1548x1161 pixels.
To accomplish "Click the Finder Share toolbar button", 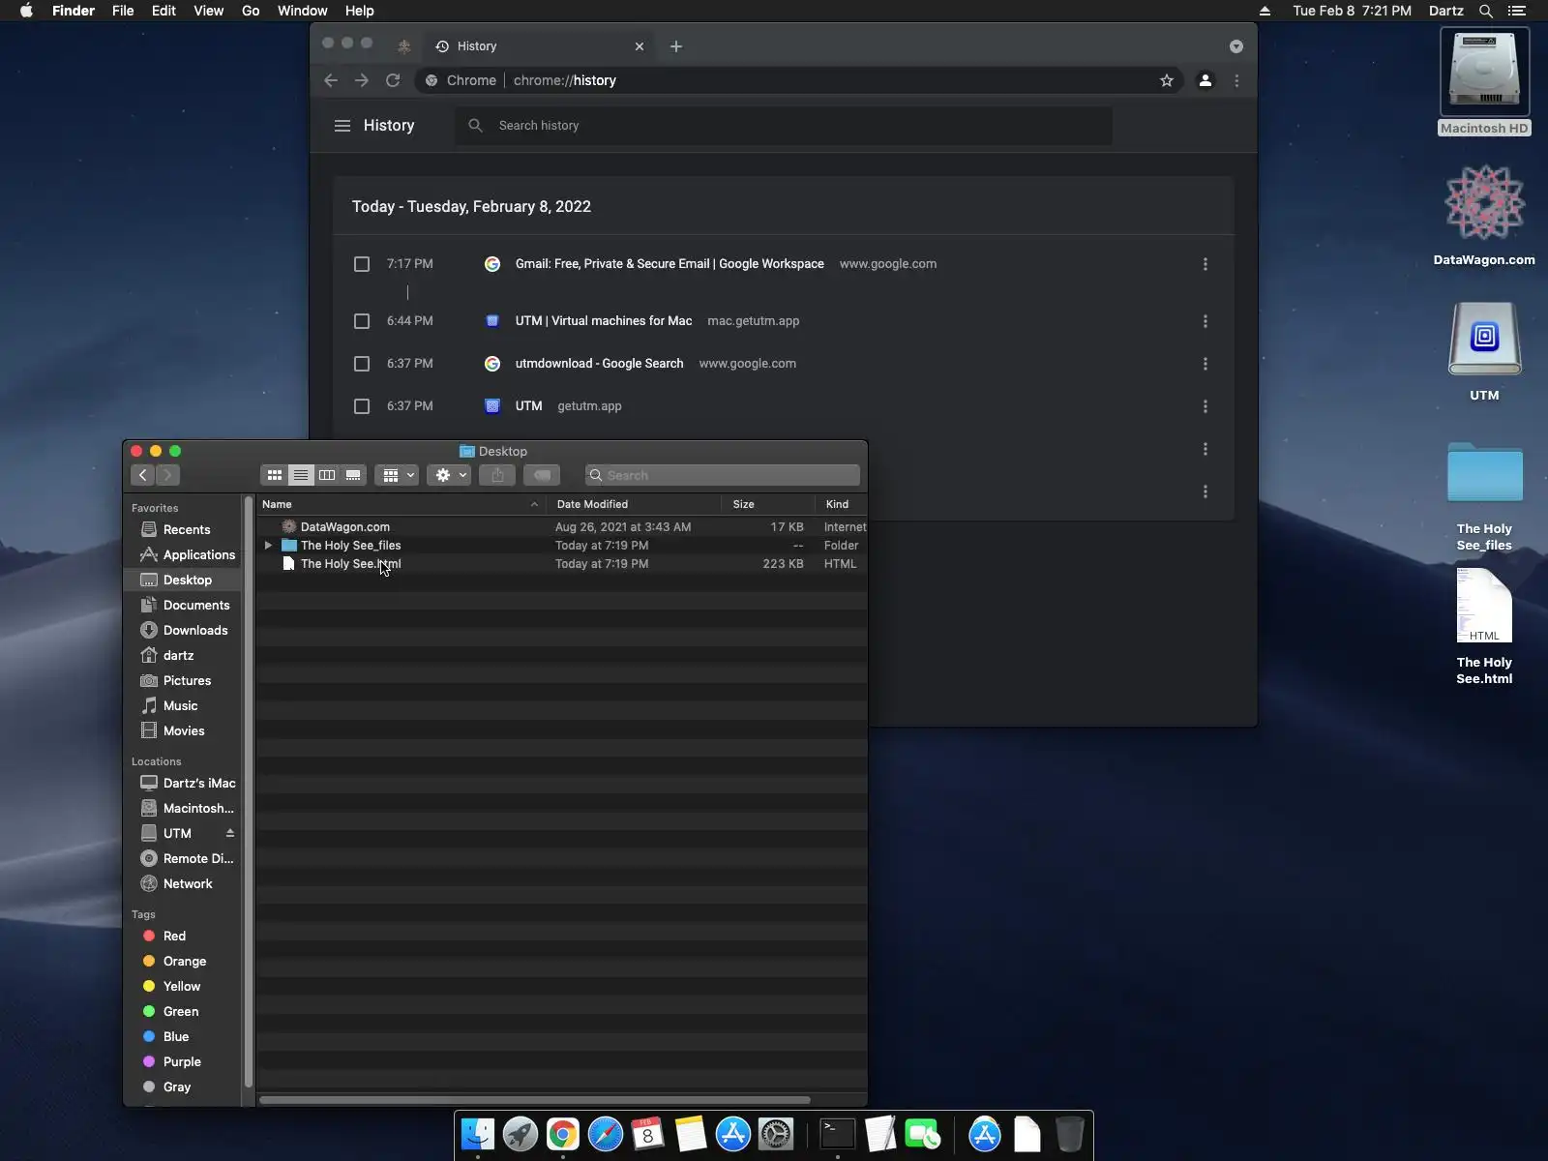I will coord(497,475).
